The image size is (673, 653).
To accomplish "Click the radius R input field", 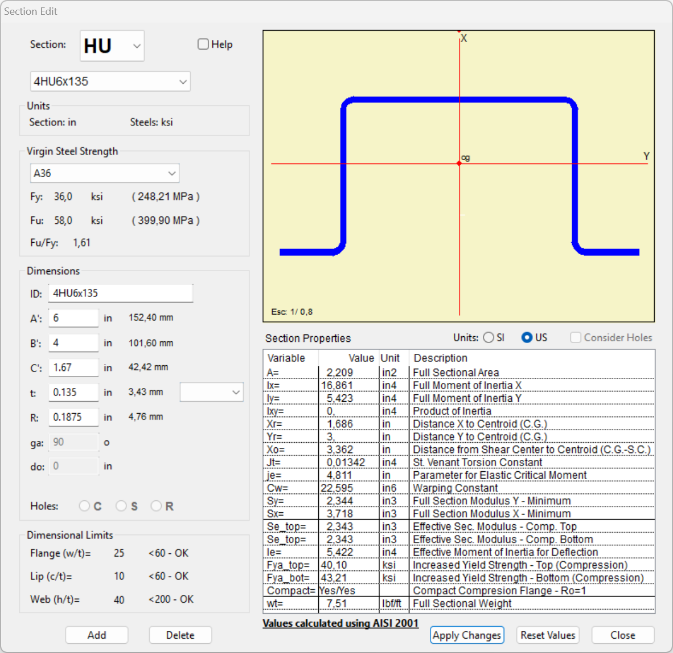I will click(x=73, y=417).
